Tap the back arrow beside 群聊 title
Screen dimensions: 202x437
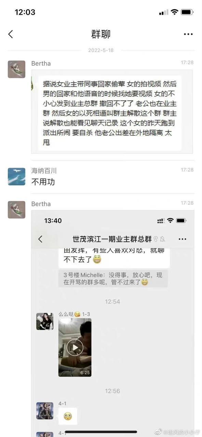click(11, 34)
